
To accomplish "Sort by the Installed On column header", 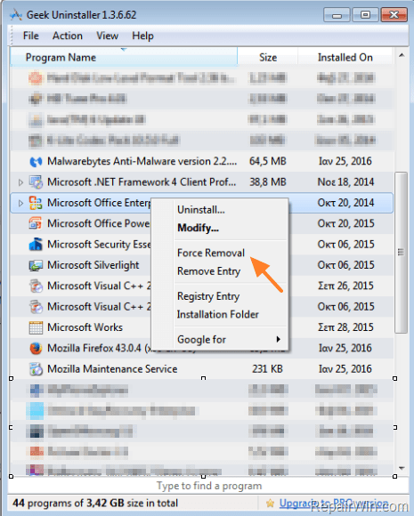I will pyautogui.click(x=345, y=57).
